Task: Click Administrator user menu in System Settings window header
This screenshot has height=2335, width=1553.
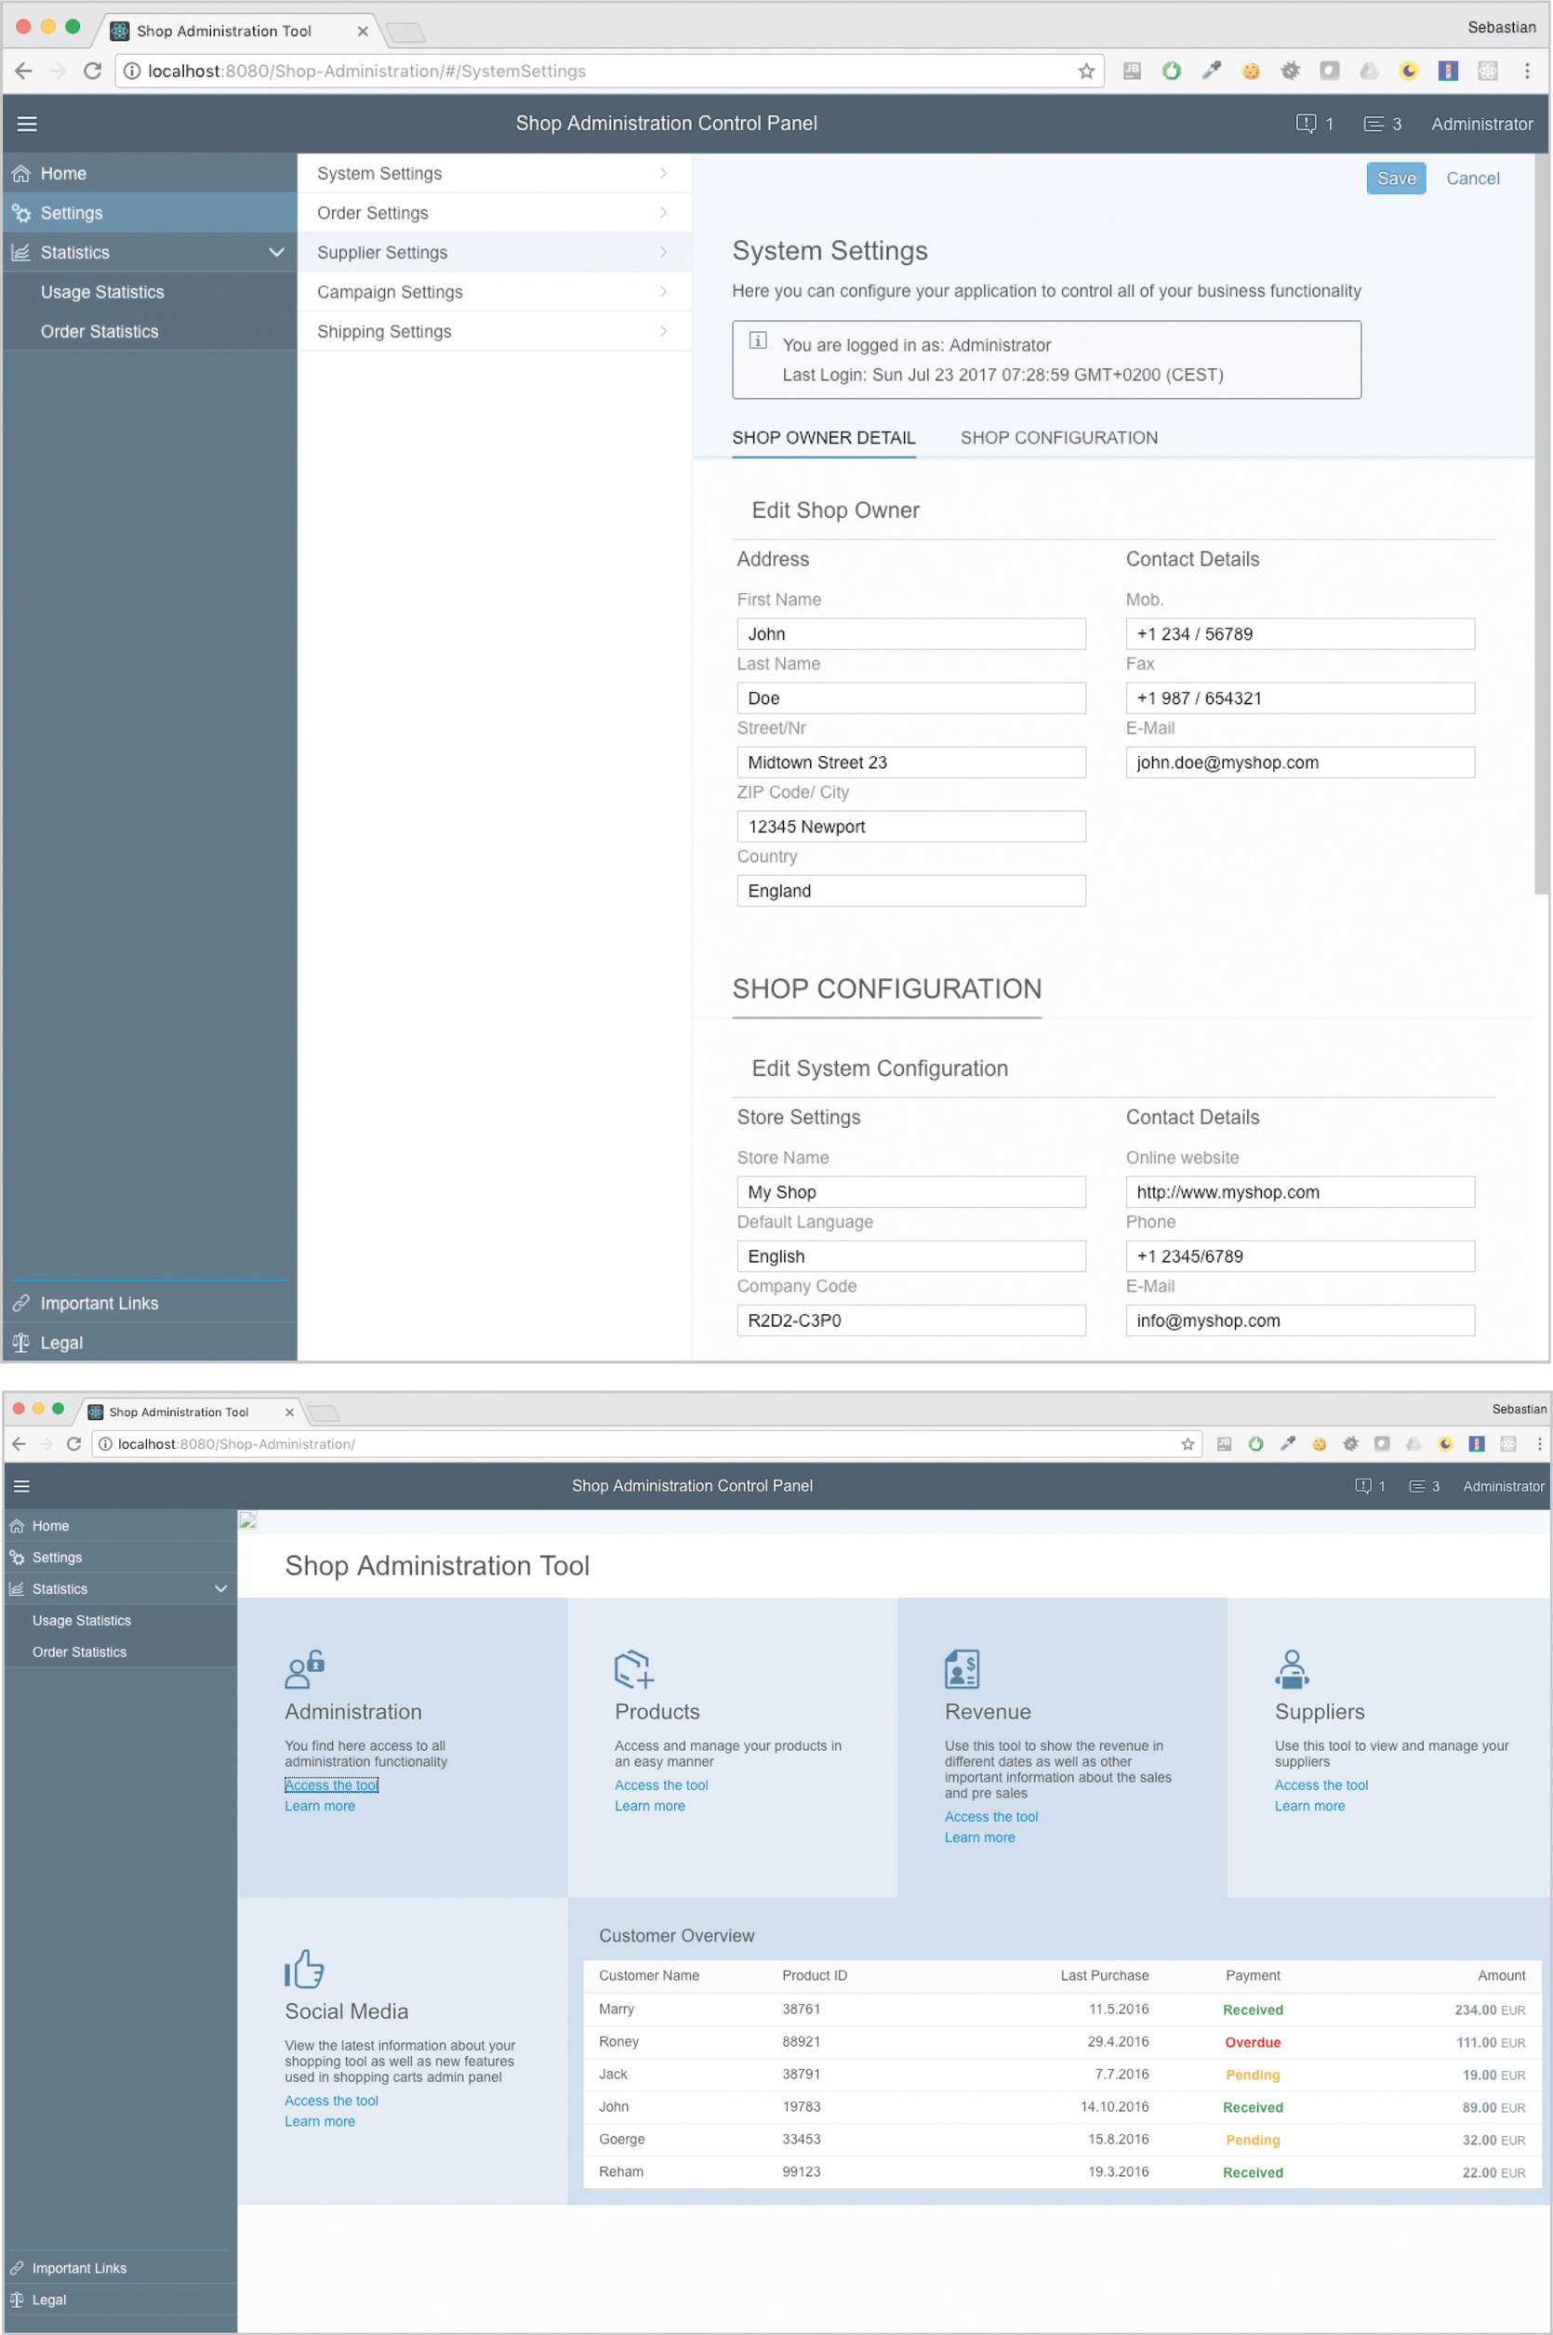Action: 1481,124
